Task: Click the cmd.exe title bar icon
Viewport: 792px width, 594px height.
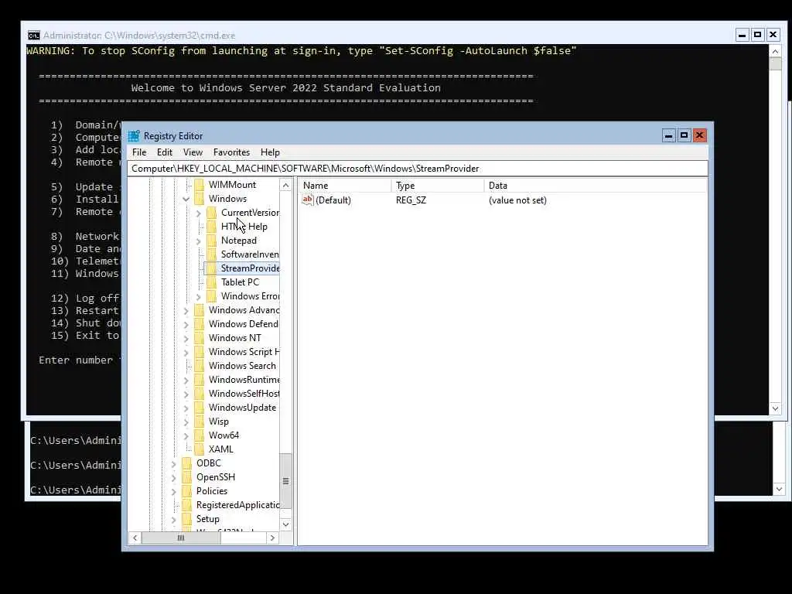Action: point(34,36)
